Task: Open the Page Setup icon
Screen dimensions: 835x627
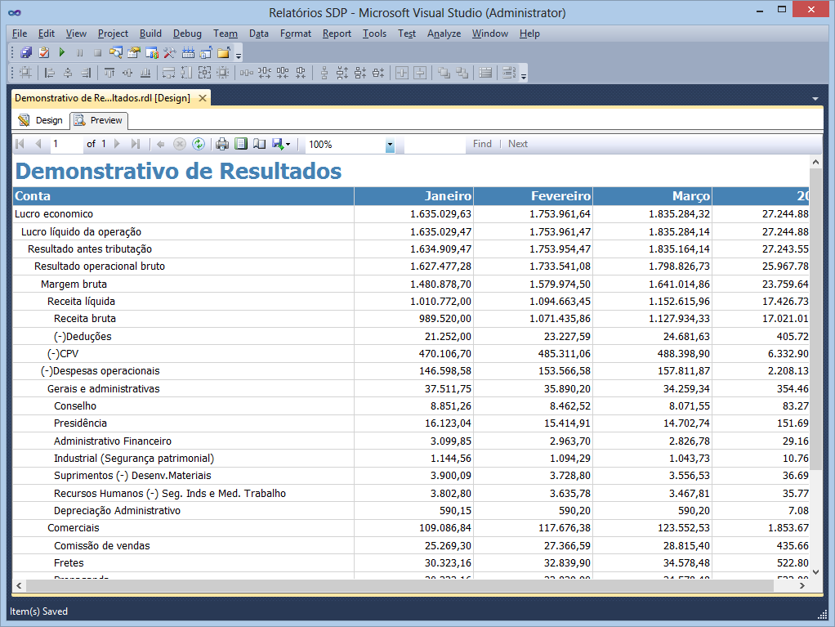Action: point(259,144)
